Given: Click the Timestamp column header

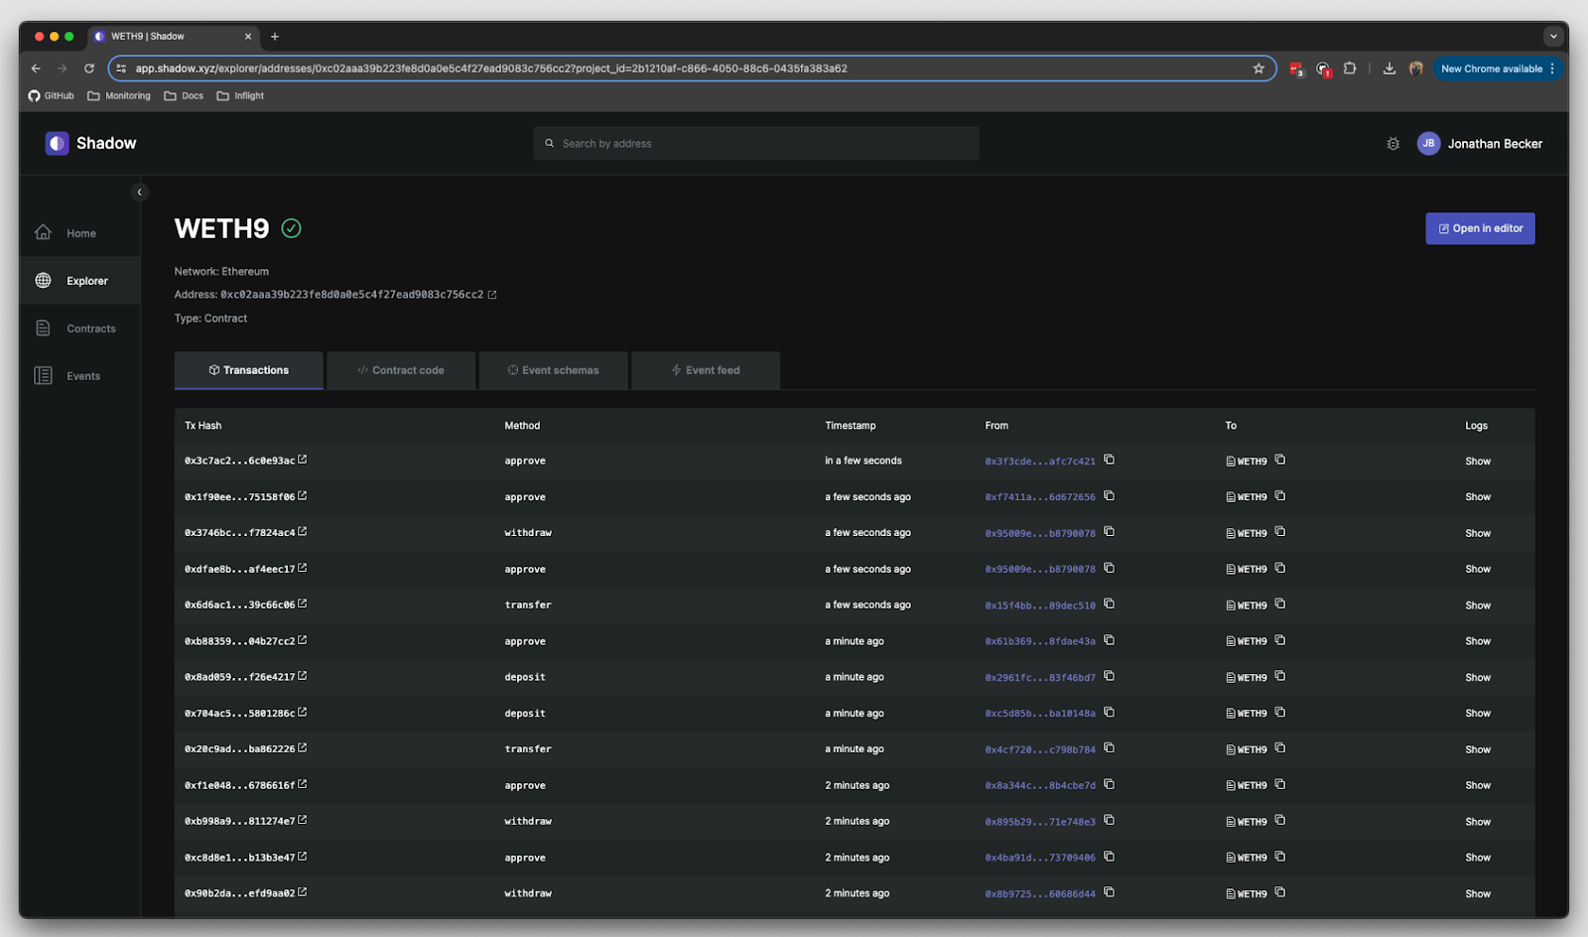Looking at the screenshot, I should (851, 426).
